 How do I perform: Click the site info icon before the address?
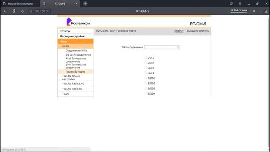(x=30, y=11)
